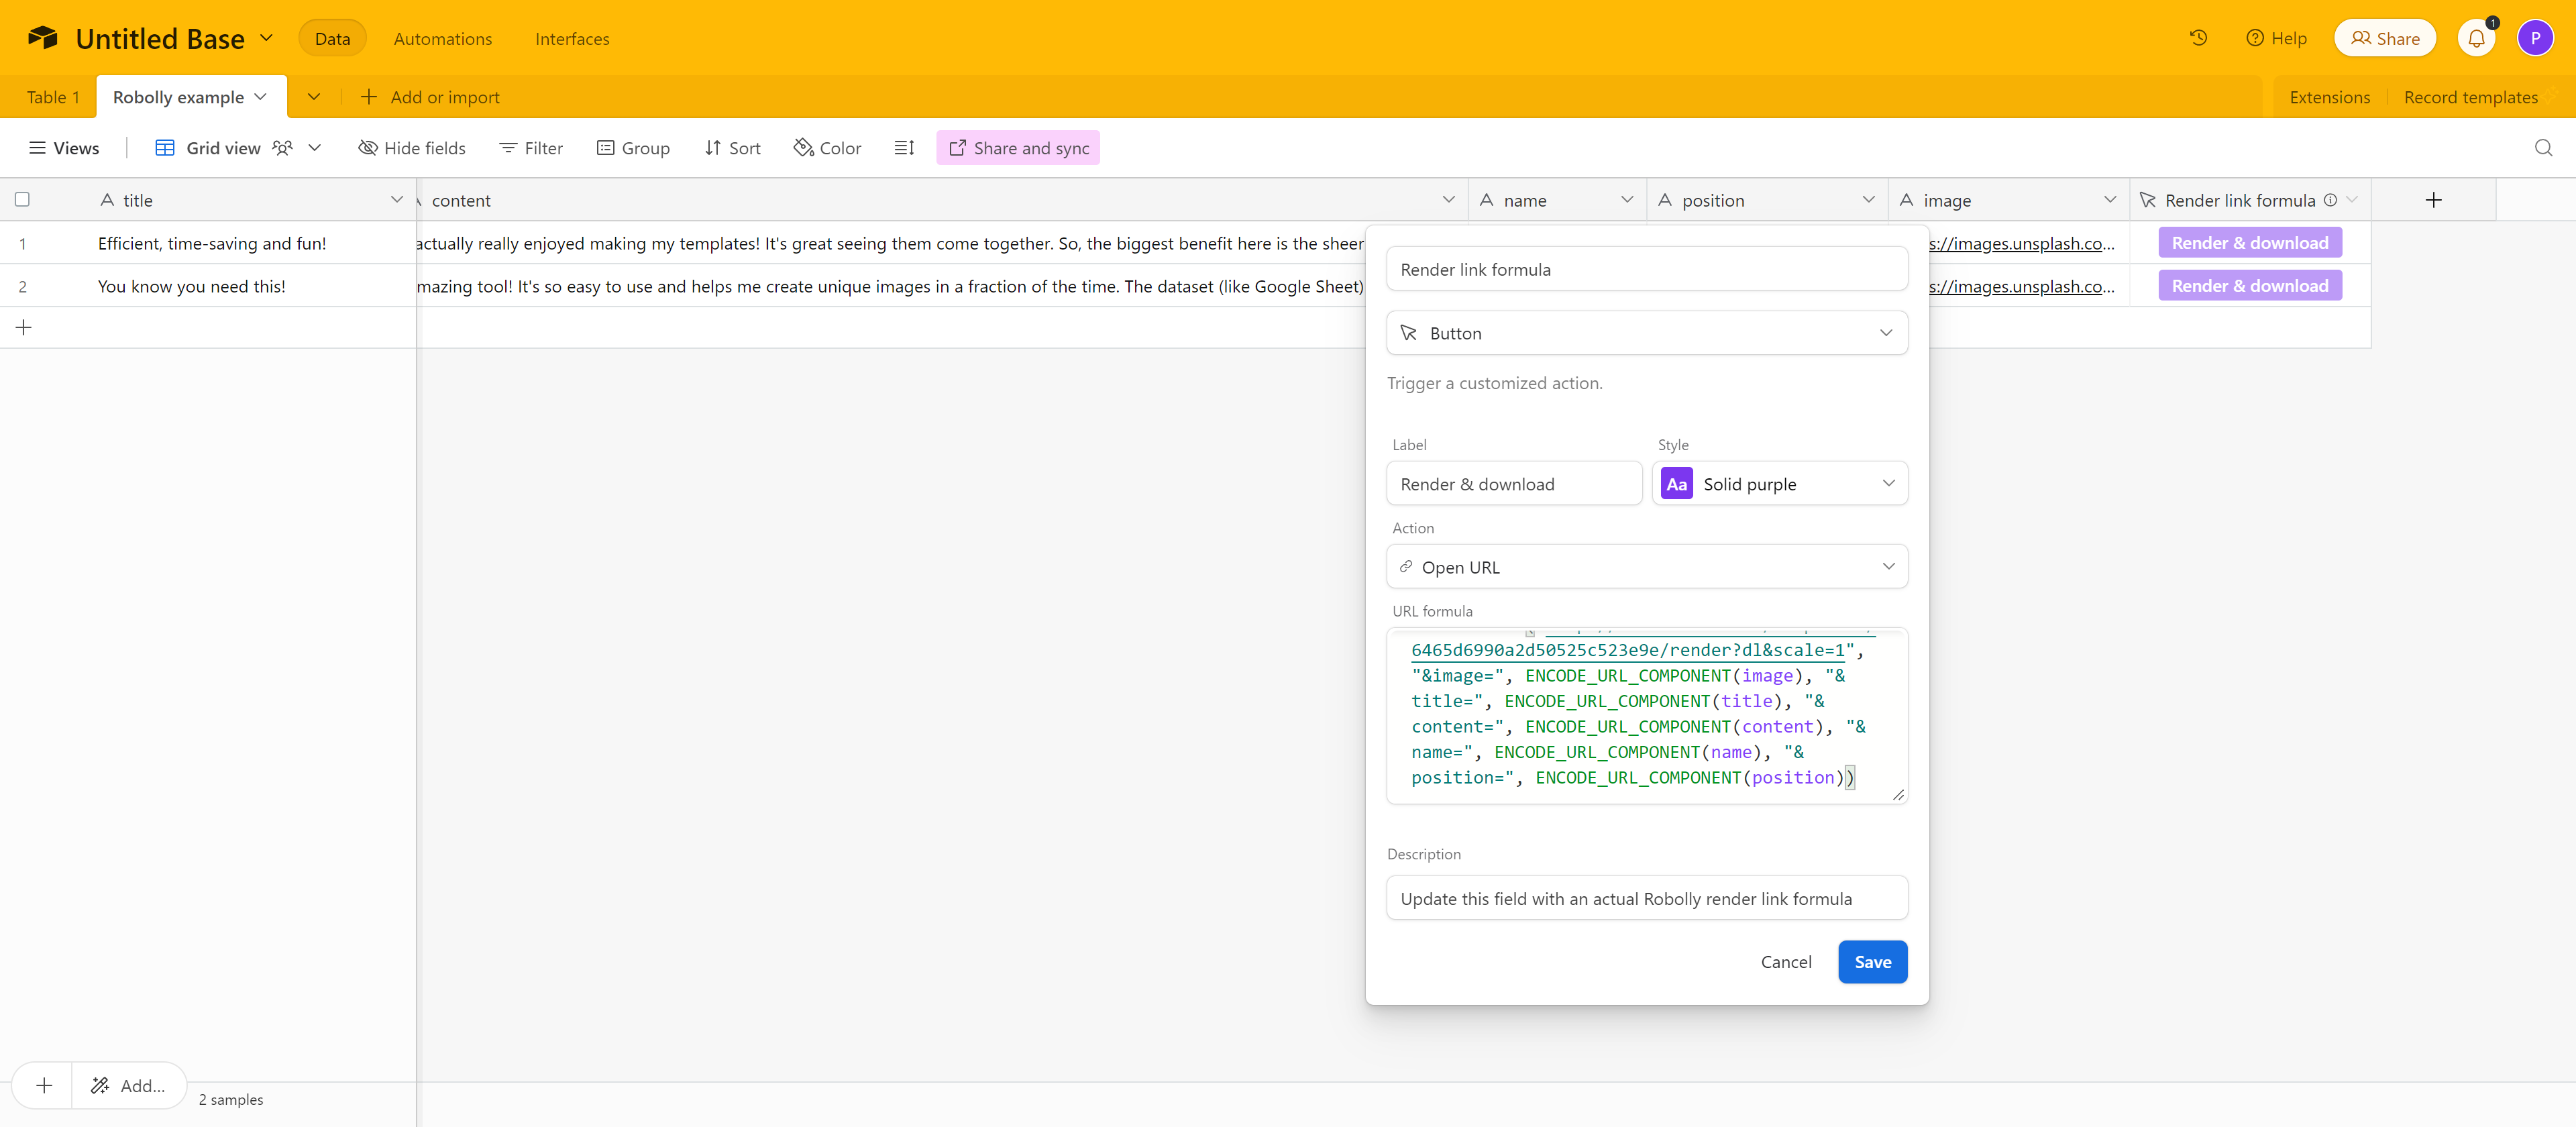Click Add or import
The image size is (2576, 1127).
[430, 97]
